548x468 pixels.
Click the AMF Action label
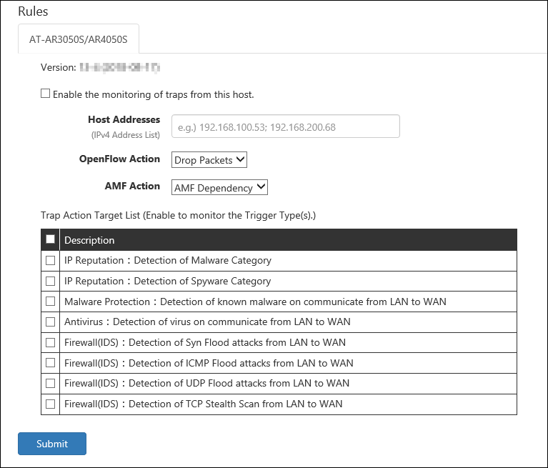(x=132, y=186)
